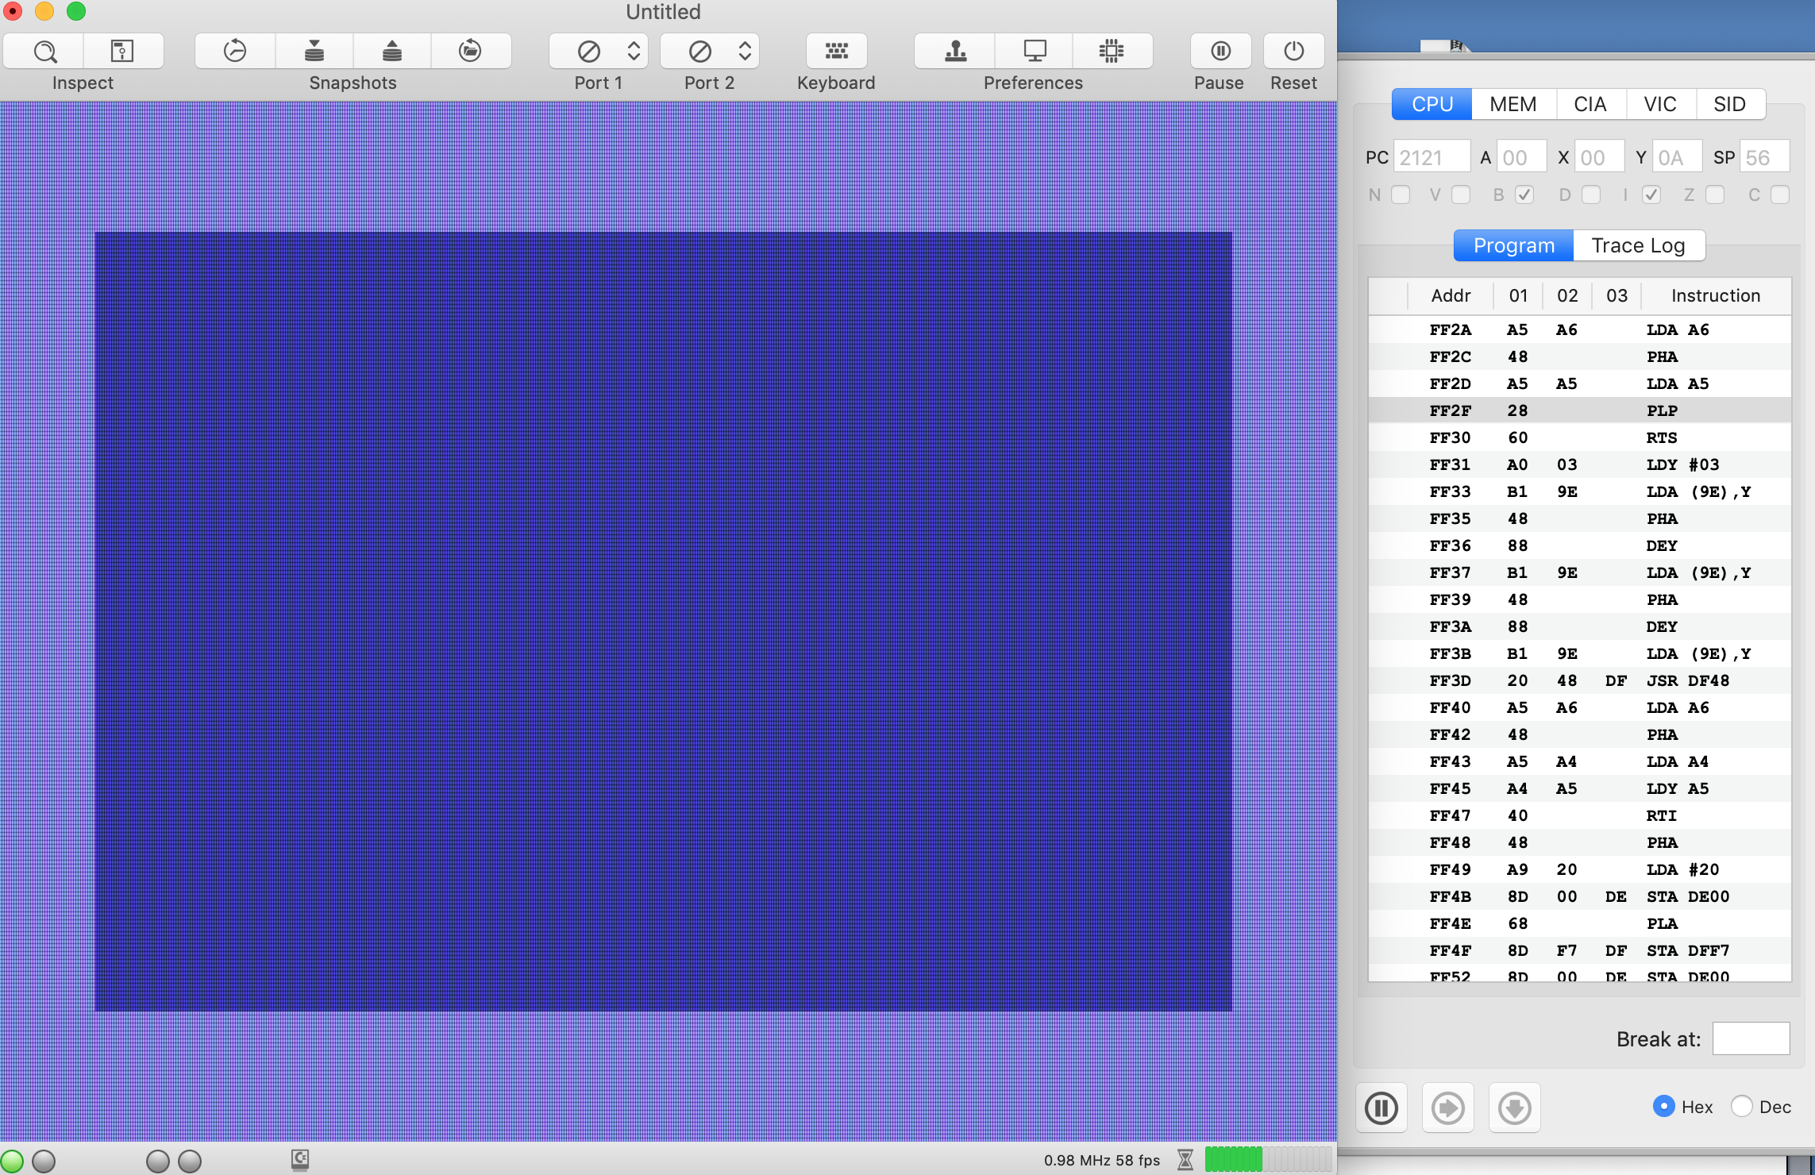Select the FF4B STA DE00 row
The image size is (1815, 1175).
point(1580,896)
